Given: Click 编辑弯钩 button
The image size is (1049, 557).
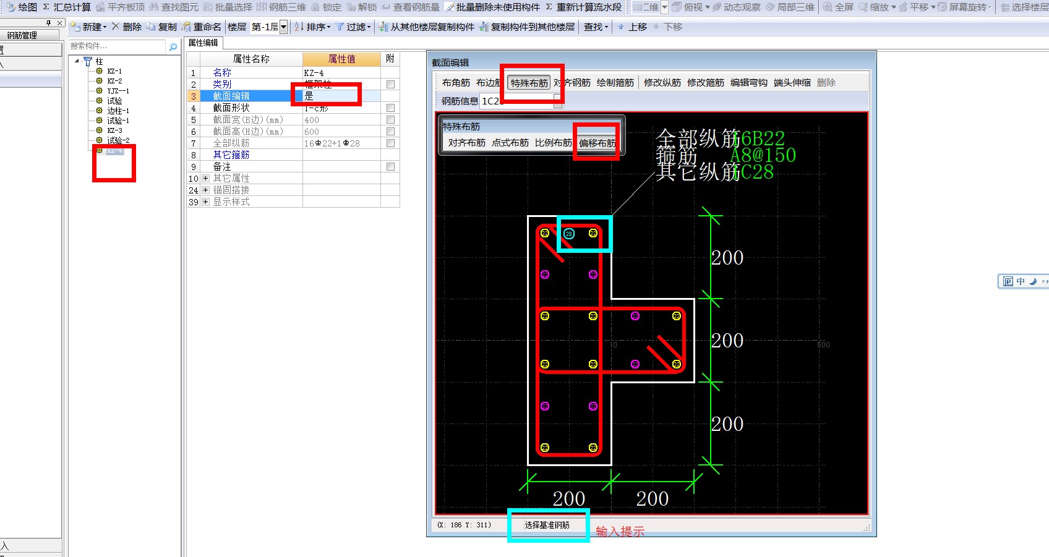Looking at the screenshot, I should pos(749,83).
